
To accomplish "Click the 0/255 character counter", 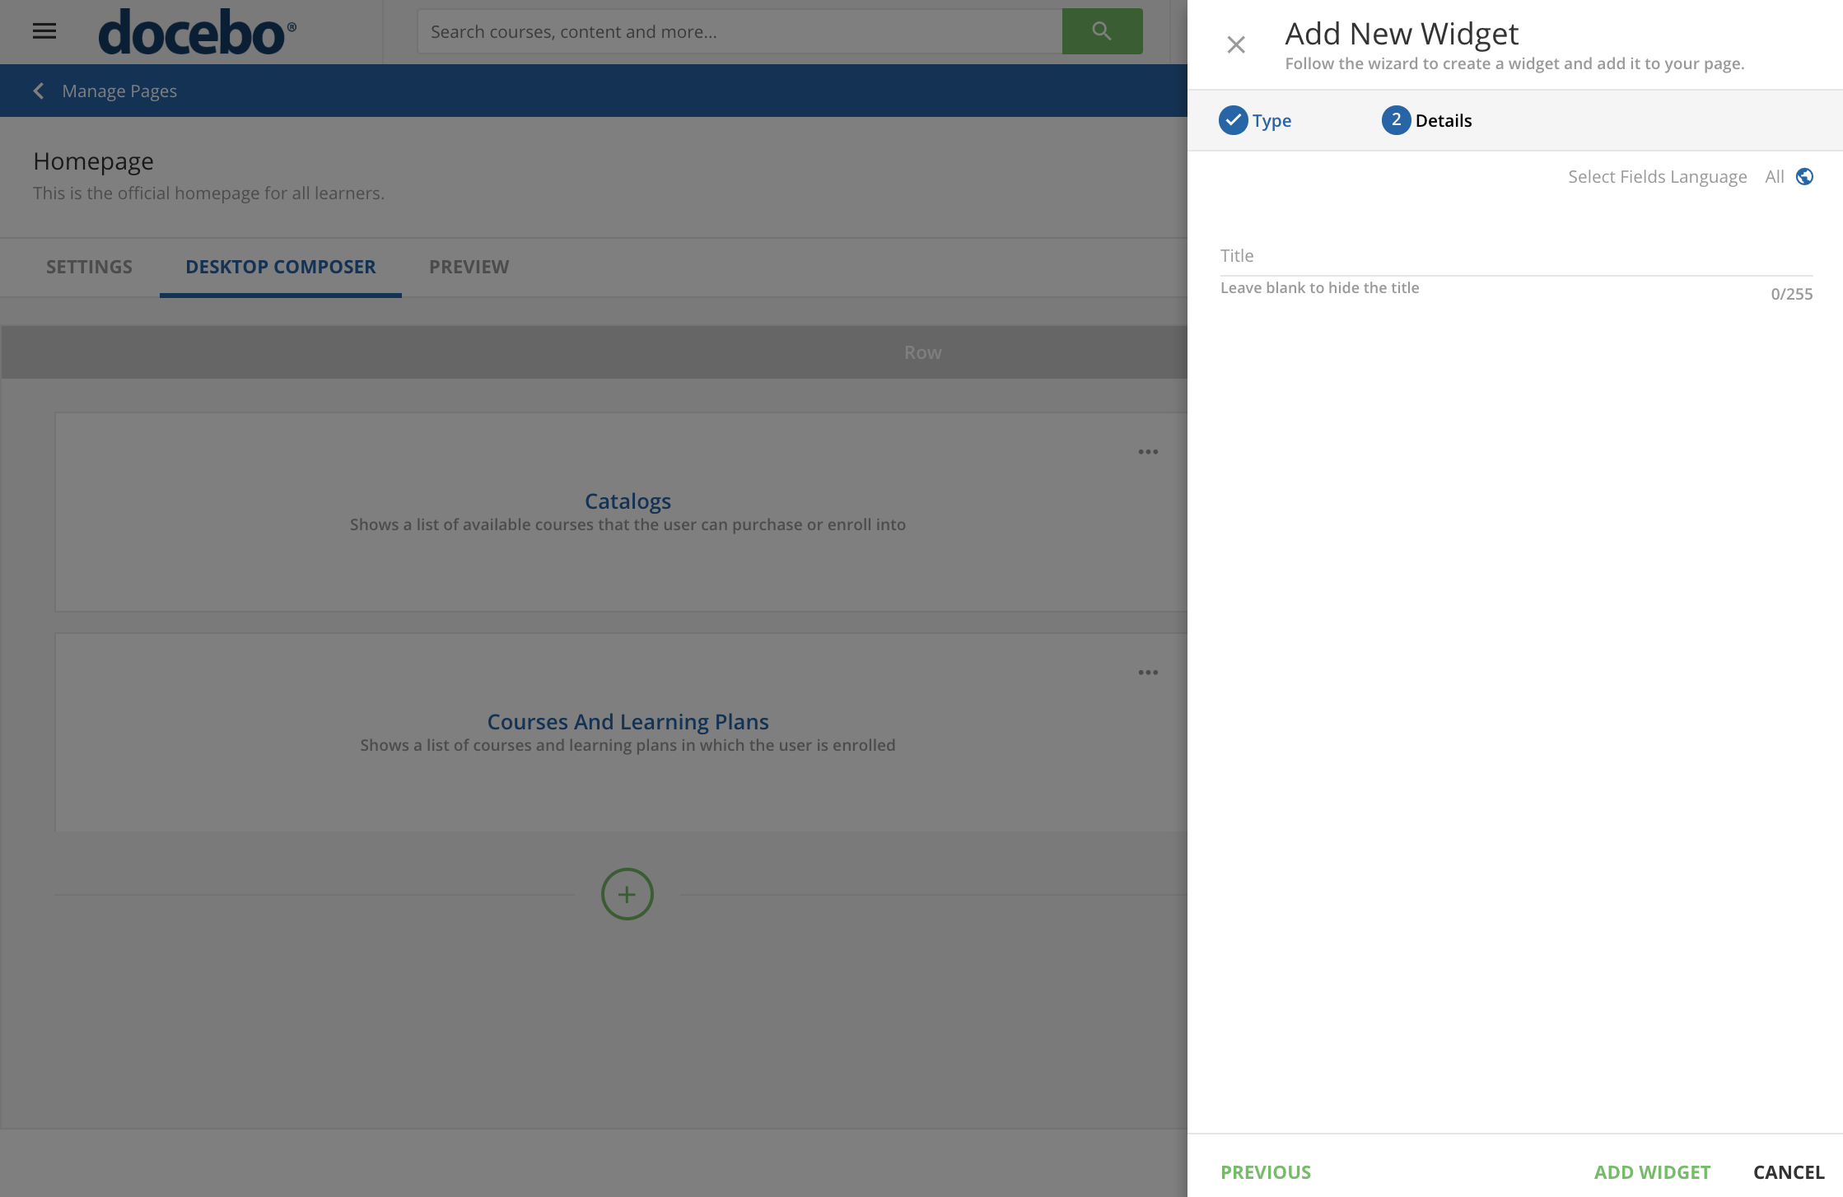I will [x=1792, y=294].
